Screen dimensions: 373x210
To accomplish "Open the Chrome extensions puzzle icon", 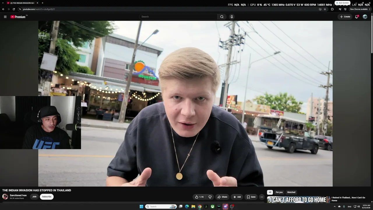I will pyautogui.click(x=332, y=9).
